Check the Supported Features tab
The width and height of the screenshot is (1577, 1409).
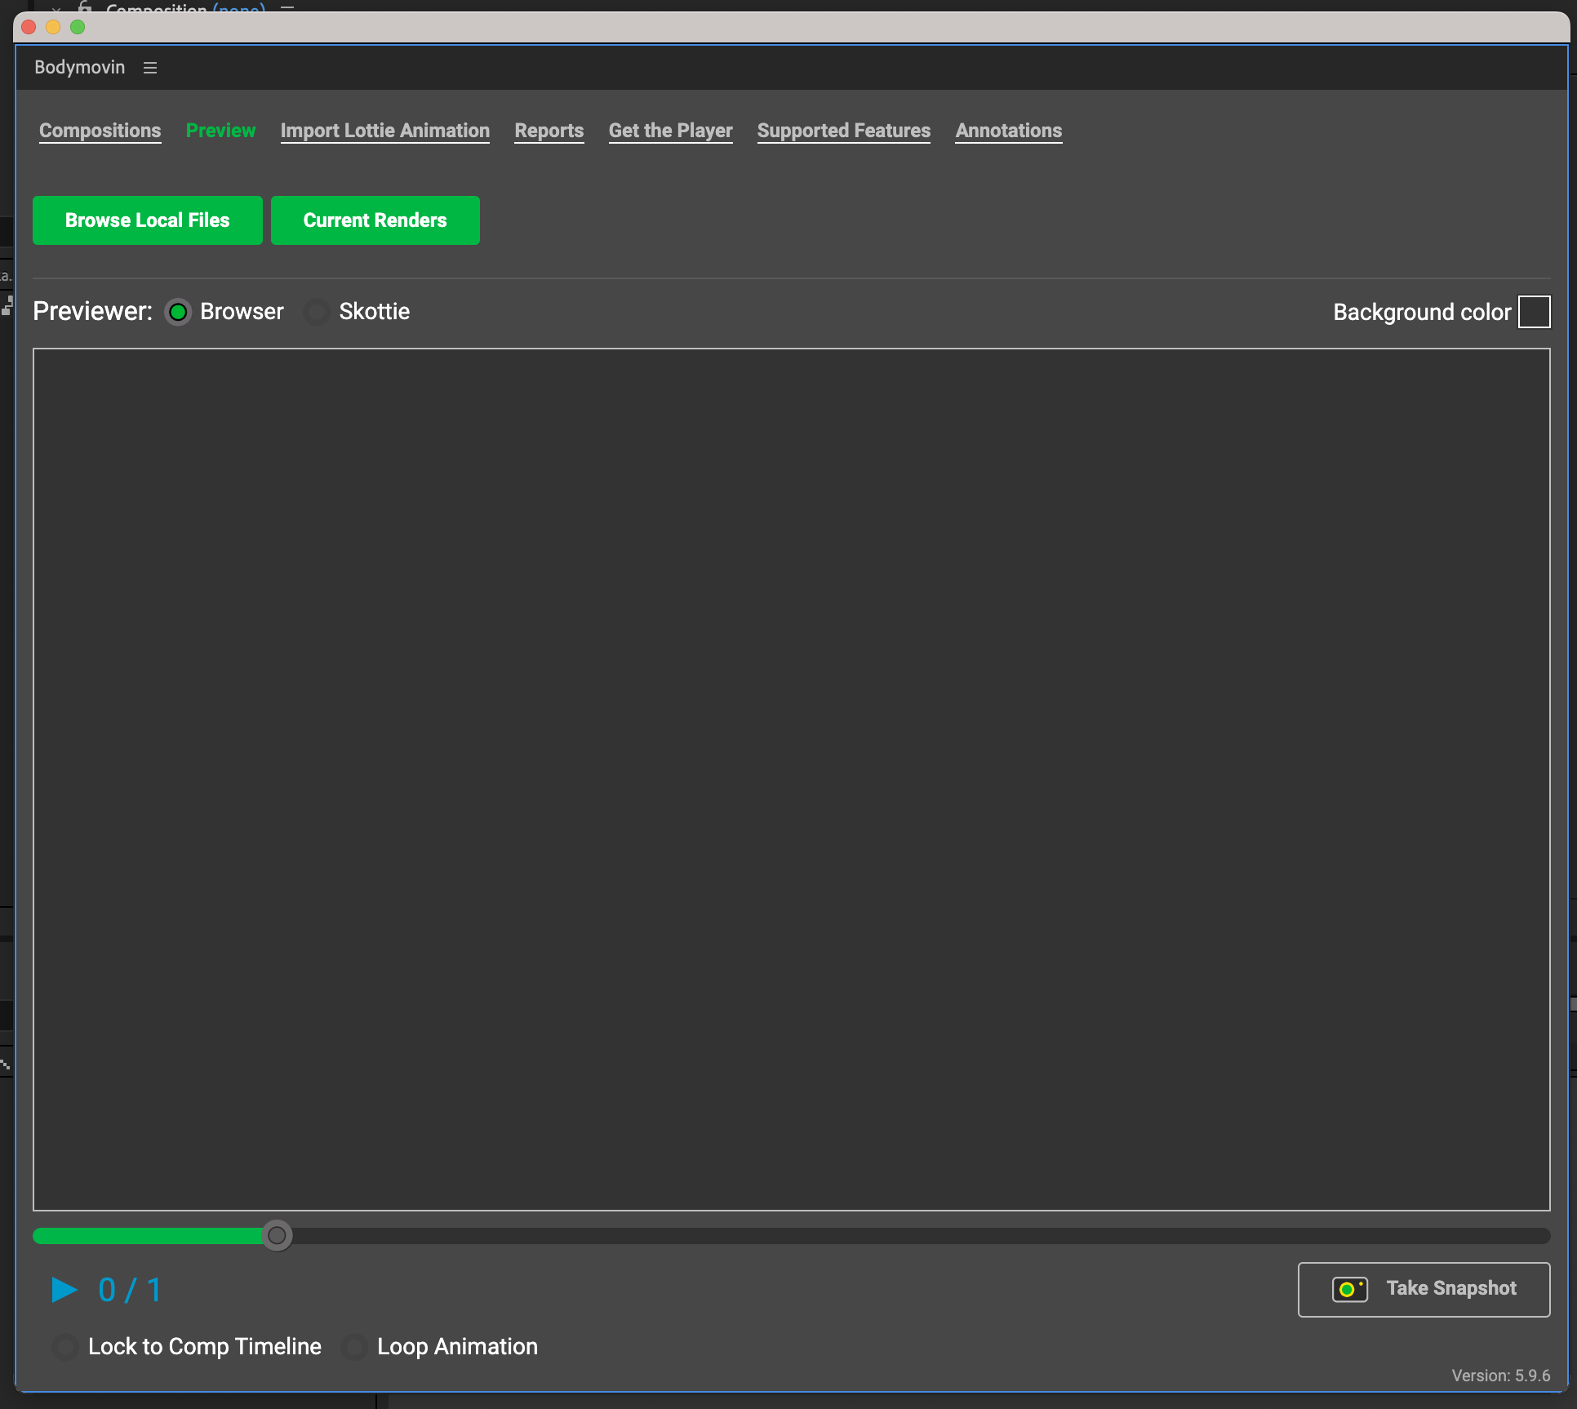843,131
